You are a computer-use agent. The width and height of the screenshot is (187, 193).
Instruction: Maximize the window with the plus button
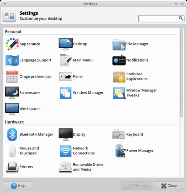click(176, 4)
